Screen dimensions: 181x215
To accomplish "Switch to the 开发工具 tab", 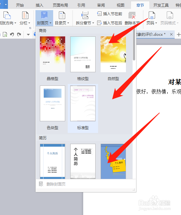I will (x=161, y=5).
